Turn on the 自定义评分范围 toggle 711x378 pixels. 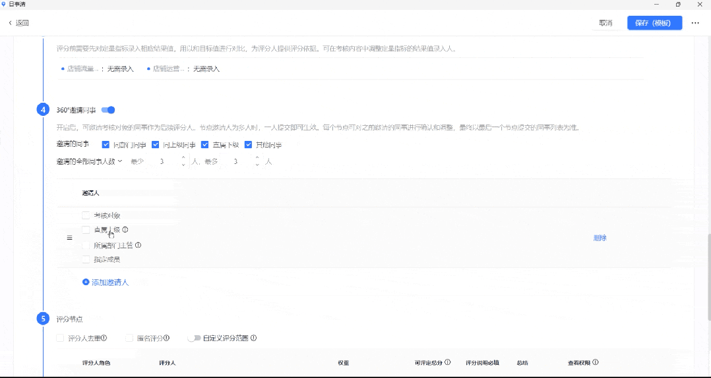coord(194,338)
